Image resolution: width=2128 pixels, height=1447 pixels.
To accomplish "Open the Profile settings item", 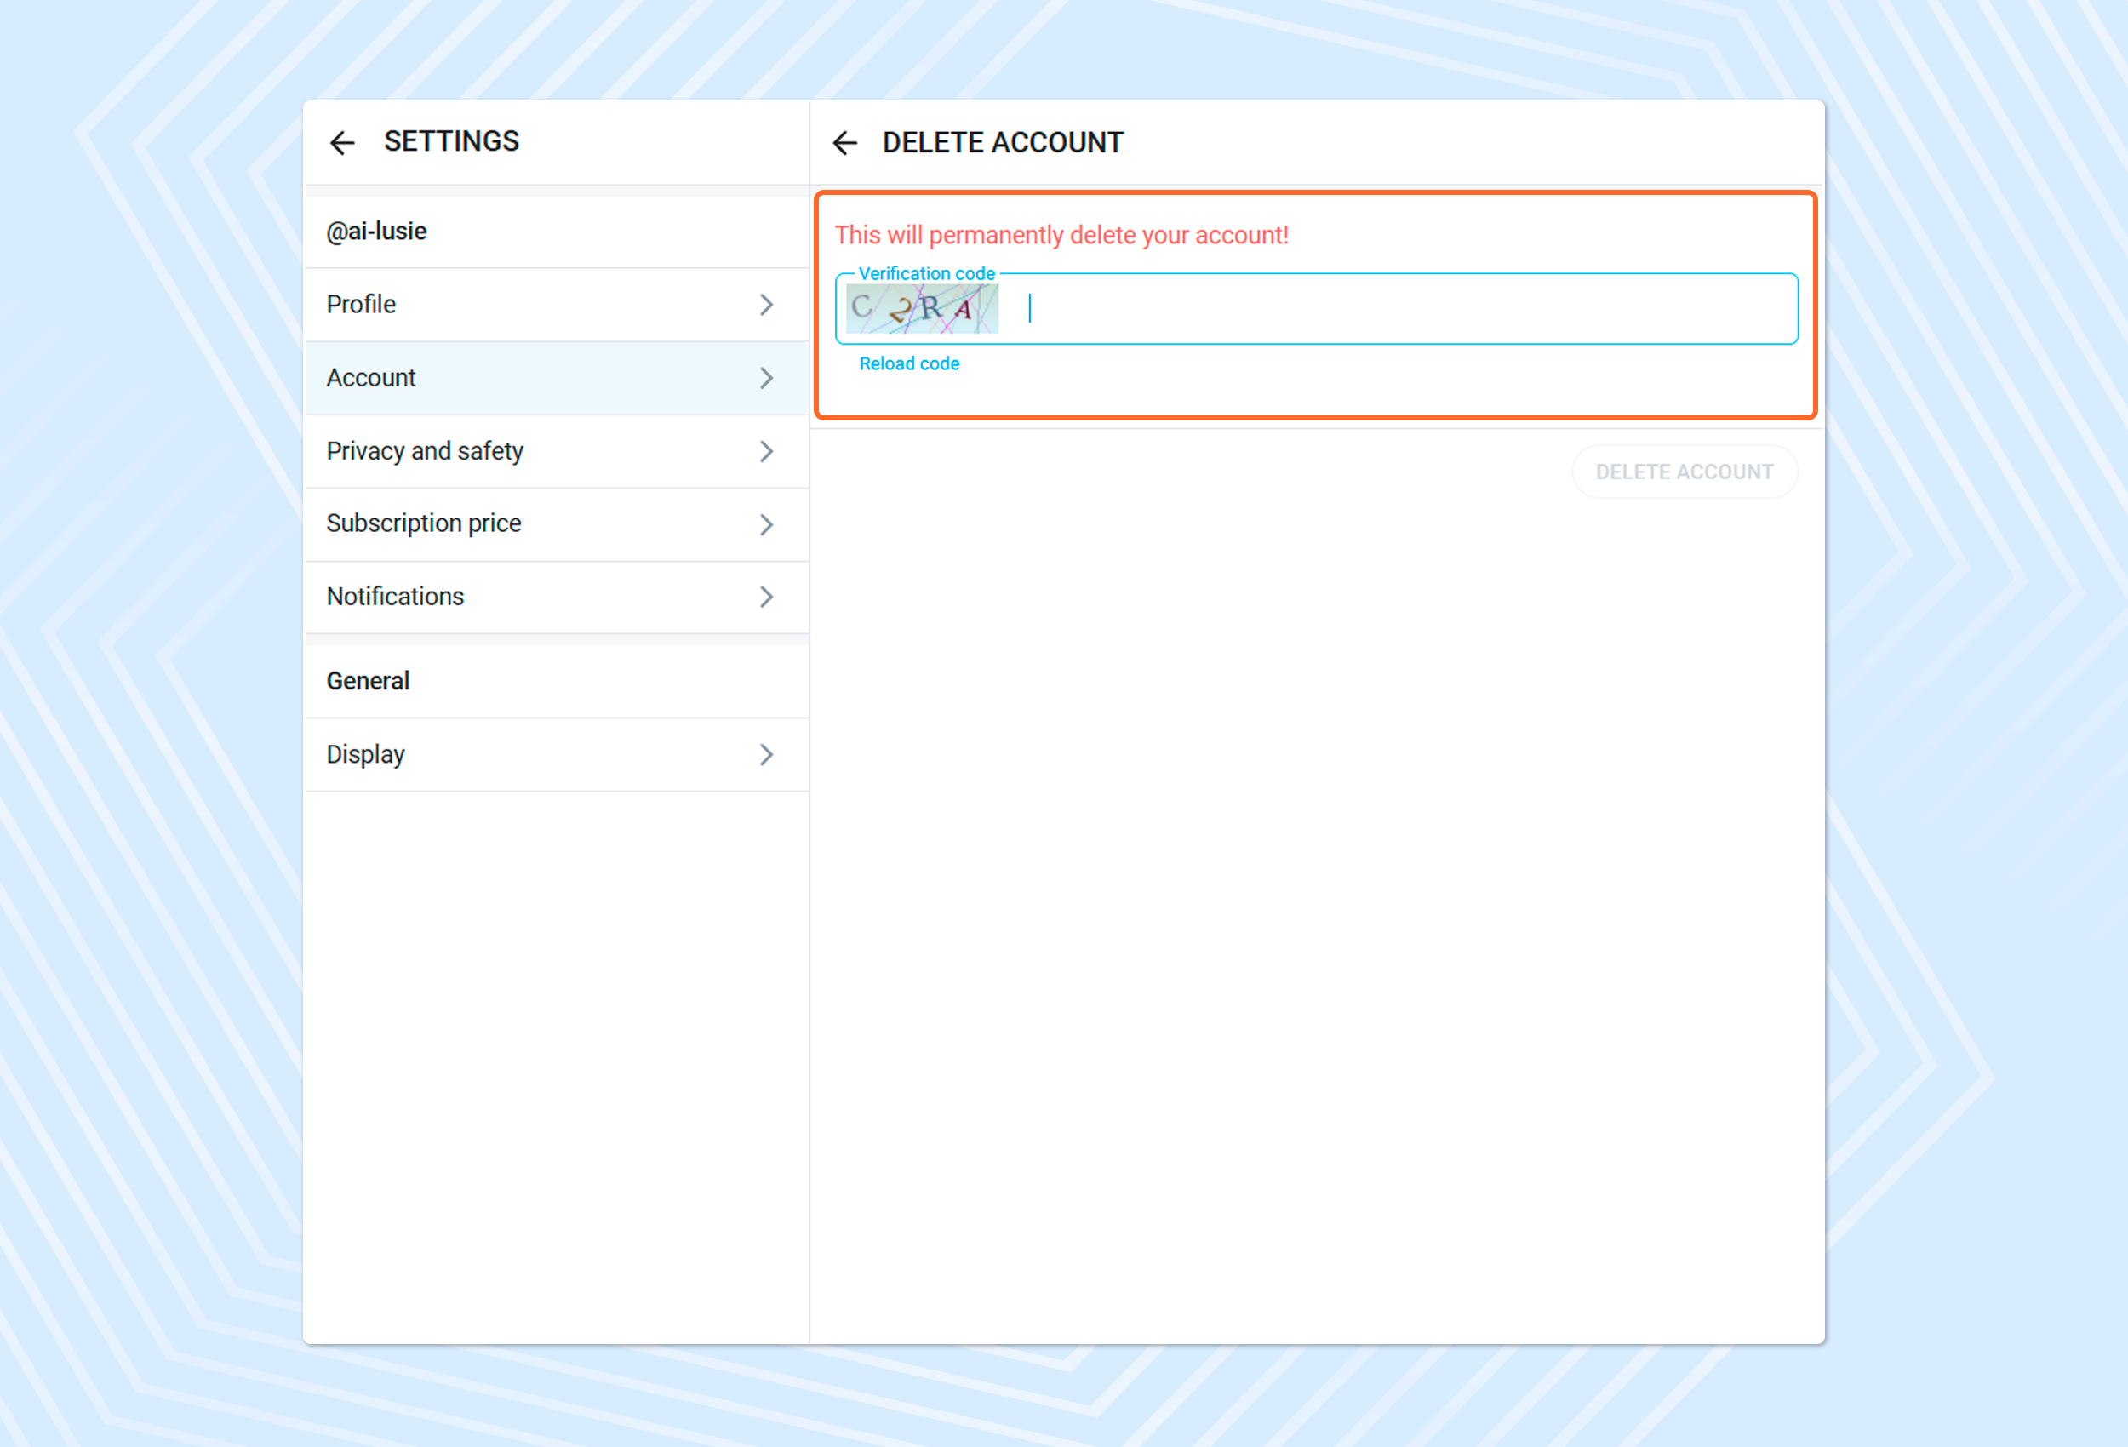I will (x=361, y=305).
